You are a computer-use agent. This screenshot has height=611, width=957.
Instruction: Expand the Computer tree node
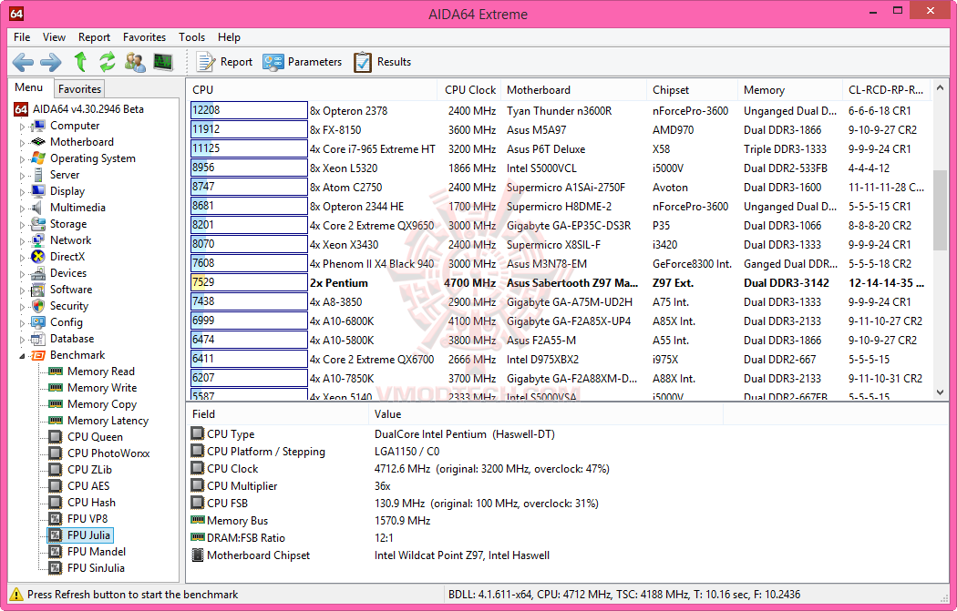tap(22, 127)
